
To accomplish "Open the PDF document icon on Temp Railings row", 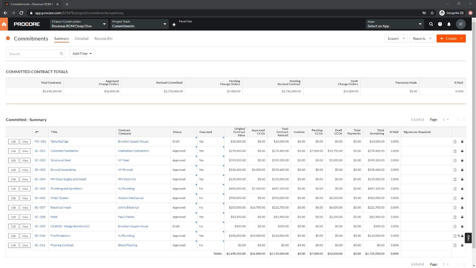I will [455, 141].
